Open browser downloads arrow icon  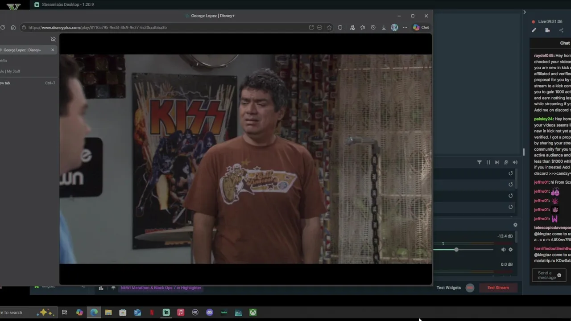384,27
